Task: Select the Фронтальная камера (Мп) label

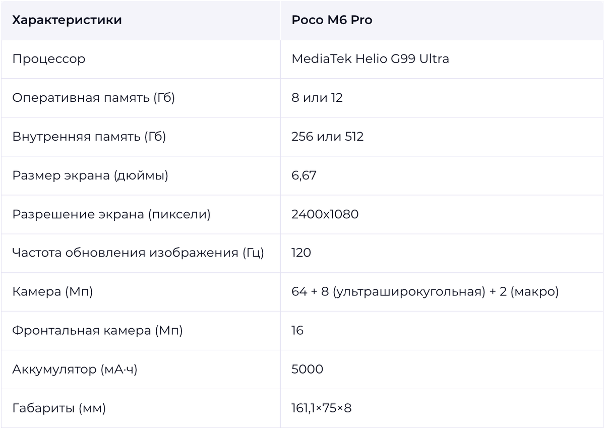Action: point(97,331)
